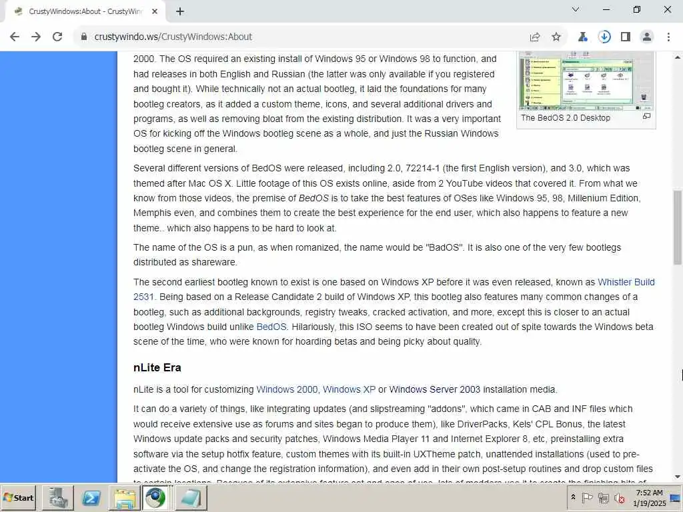683x512 pixels.
Task: Go back to the previous page
Action: coord(15,37)
